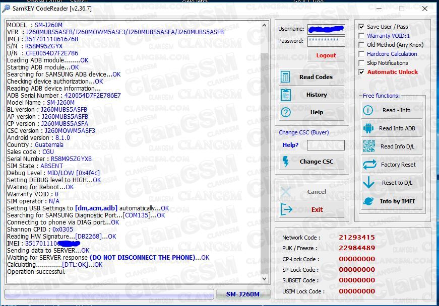Click the Sales code CGU line
This screenshot has width=439, height=306.
(x=31, y=152)
